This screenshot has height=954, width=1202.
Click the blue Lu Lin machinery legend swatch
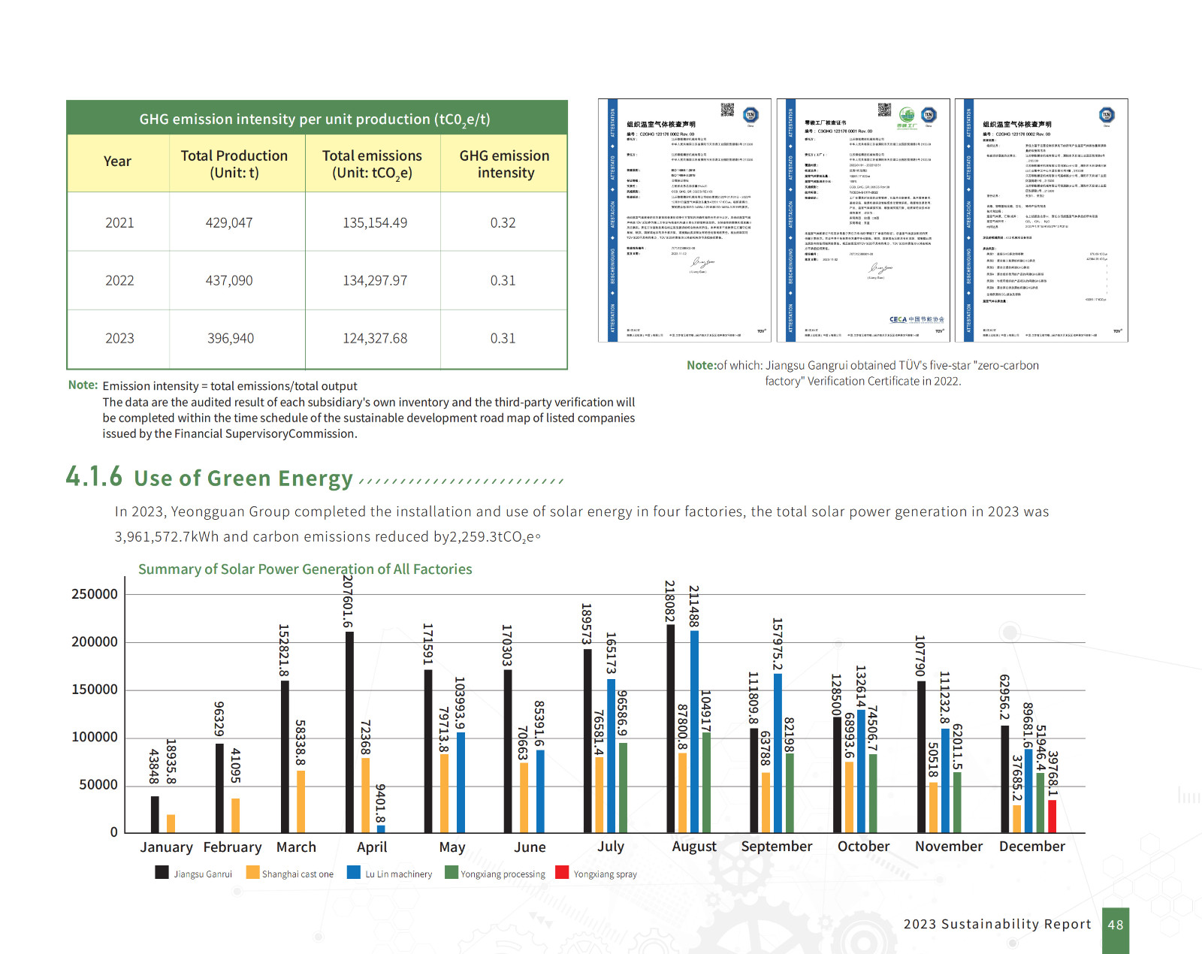pyautogui.click(x=354, y=872)
